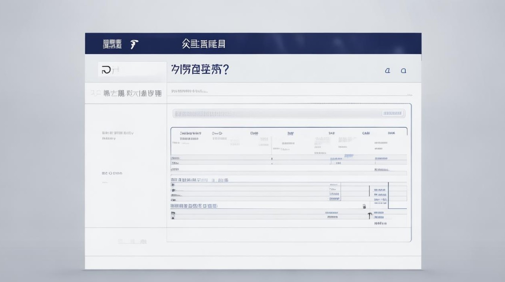Select the large 'a' font-size icon beside it
505x282 pixels.
tap(403, 70)
